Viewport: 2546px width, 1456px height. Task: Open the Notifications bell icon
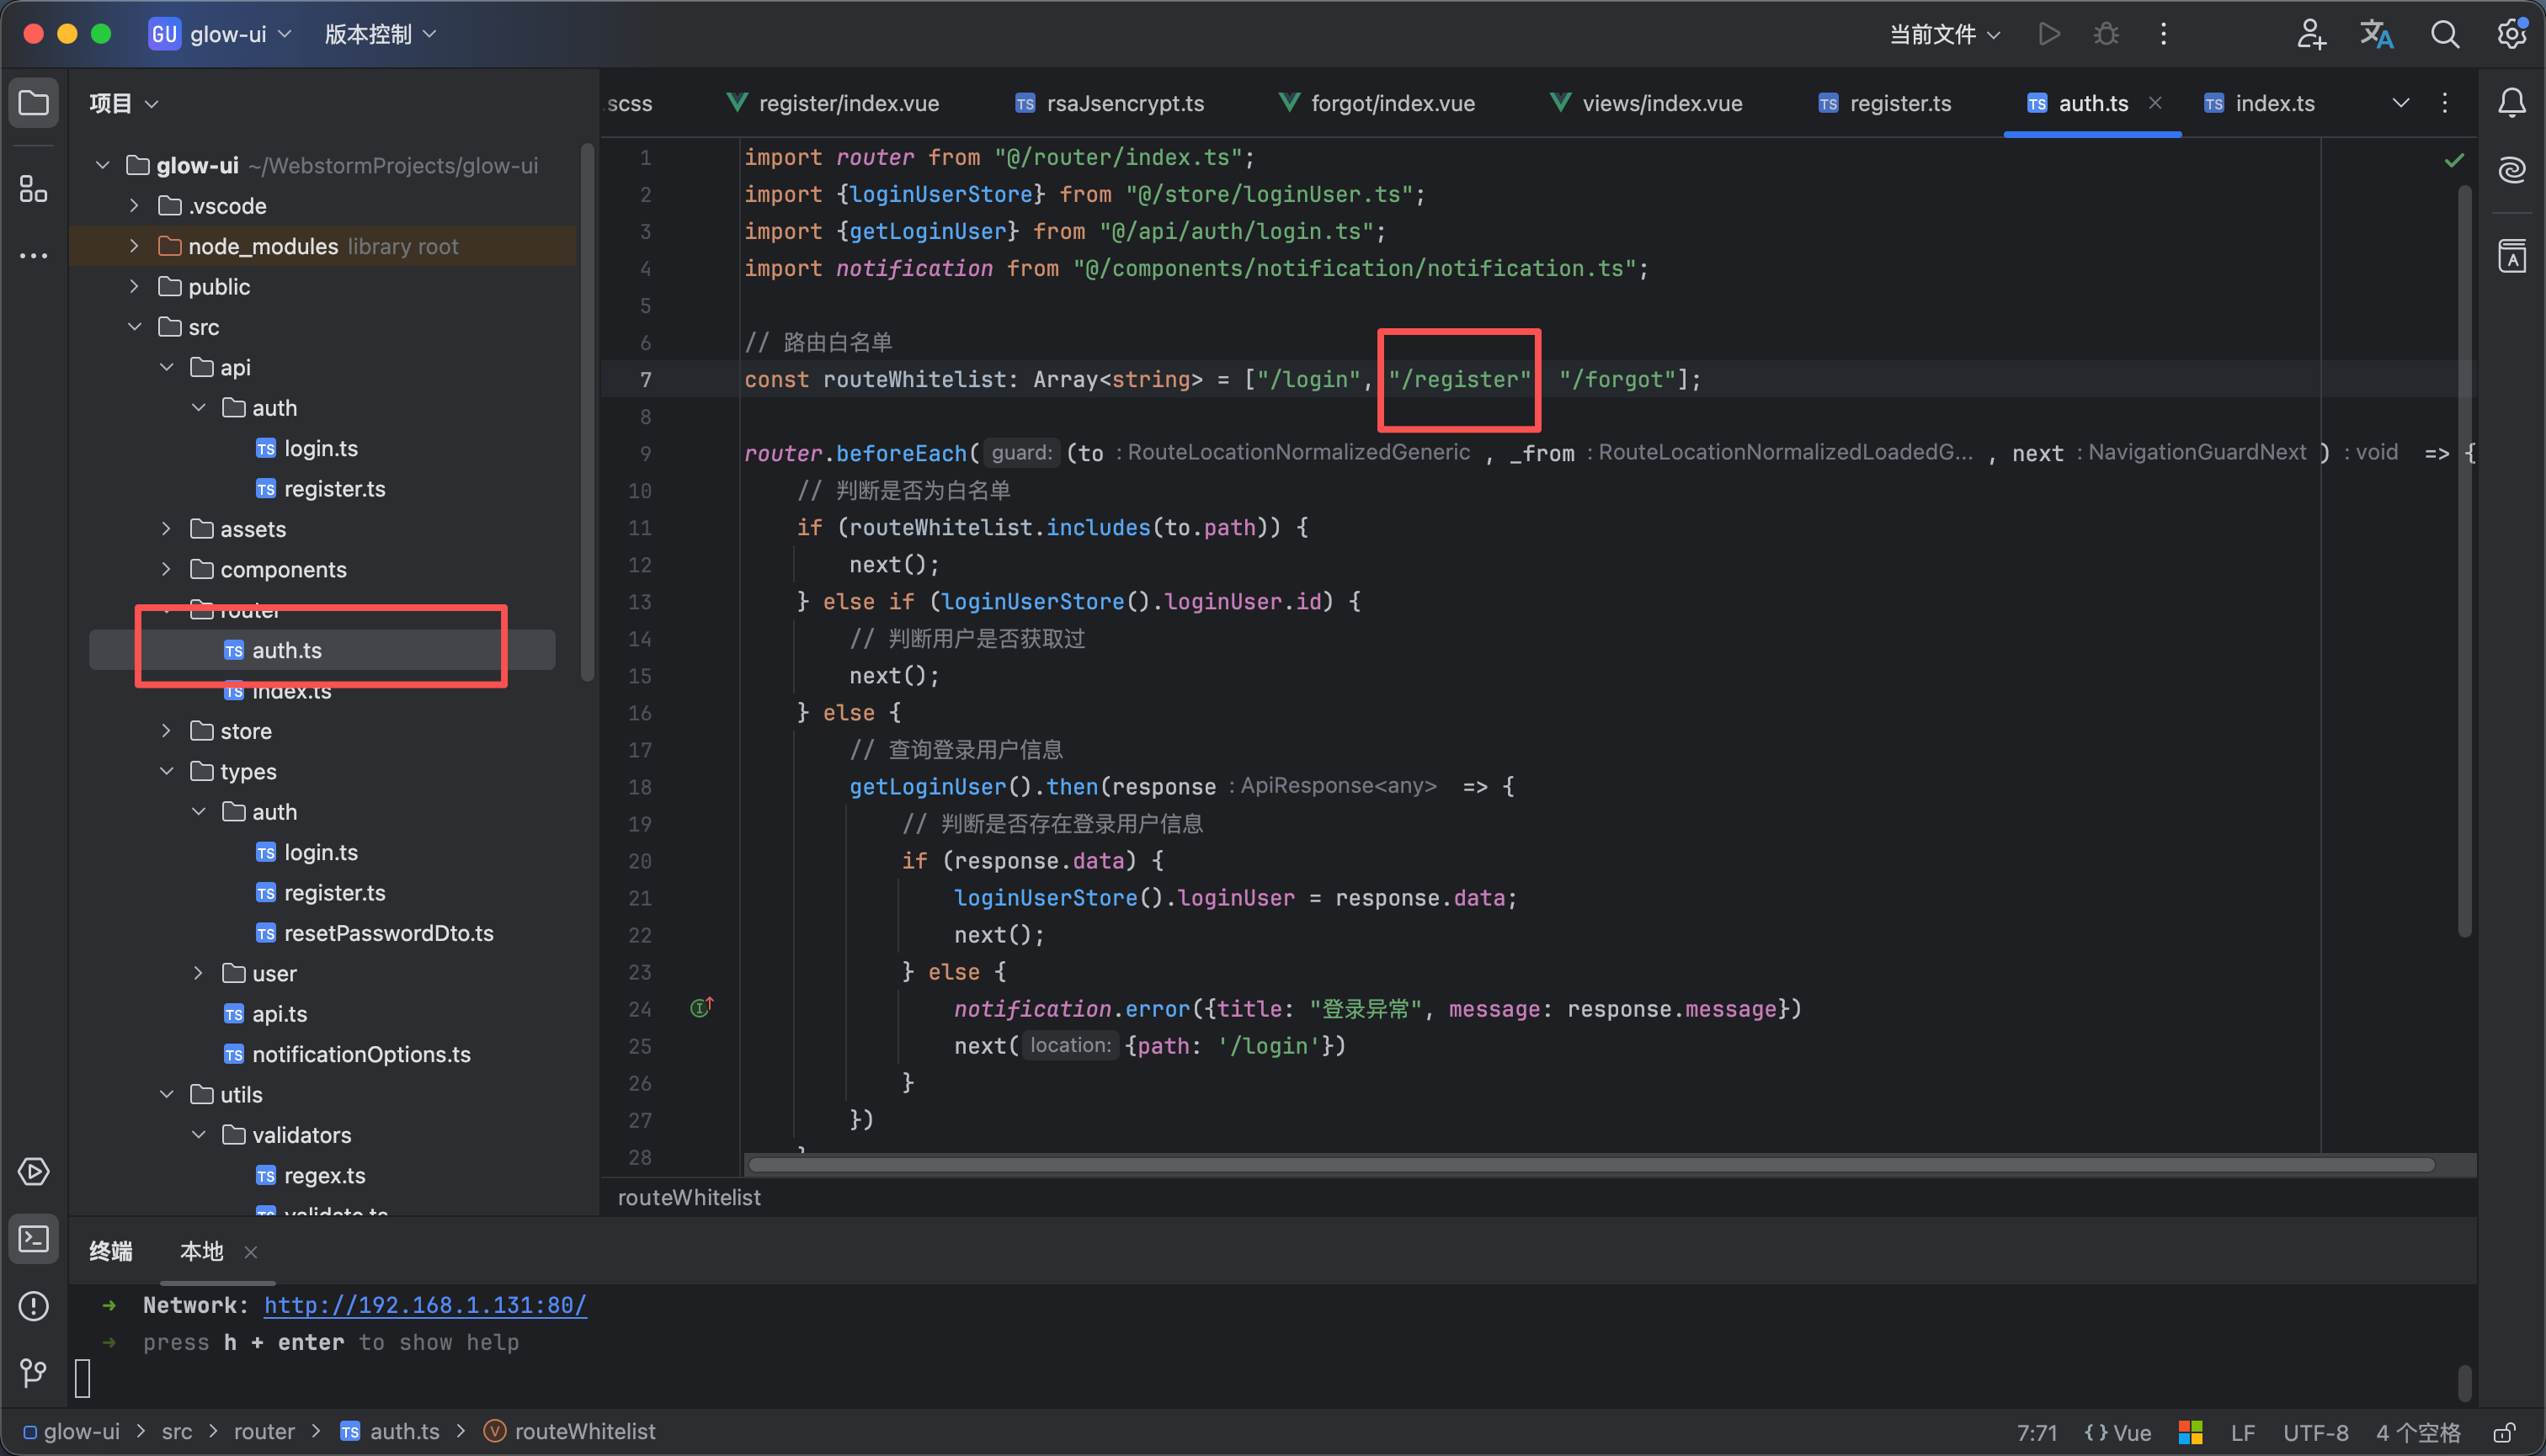(x=2511, y=103)
